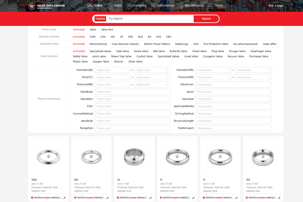Screen dimensions: 303x202
Task: Open the first Diameter(GB) dropdown
Action: tap(112, 70)
